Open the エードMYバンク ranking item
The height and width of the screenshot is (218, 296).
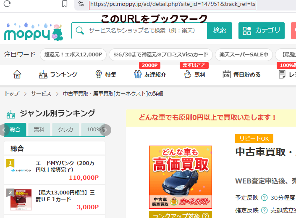55,170
